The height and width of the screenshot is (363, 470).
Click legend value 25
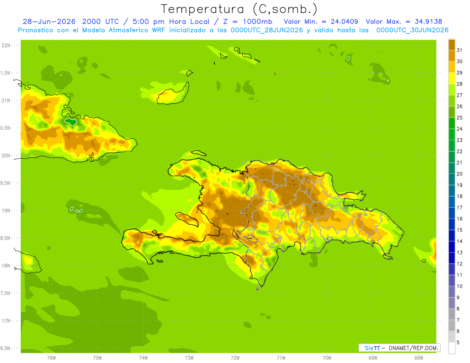point(460,117)
